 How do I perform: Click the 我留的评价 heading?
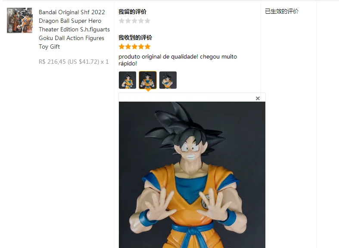tap(132, 12)
